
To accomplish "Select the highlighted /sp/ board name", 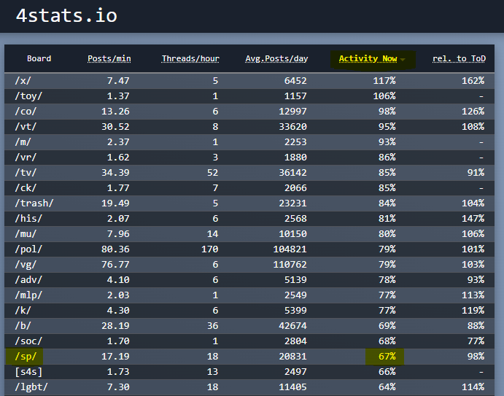I will (26, 357).
